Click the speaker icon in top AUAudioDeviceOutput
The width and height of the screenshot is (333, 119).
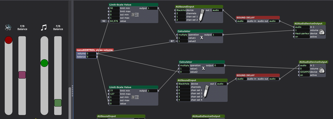point(322,32)
